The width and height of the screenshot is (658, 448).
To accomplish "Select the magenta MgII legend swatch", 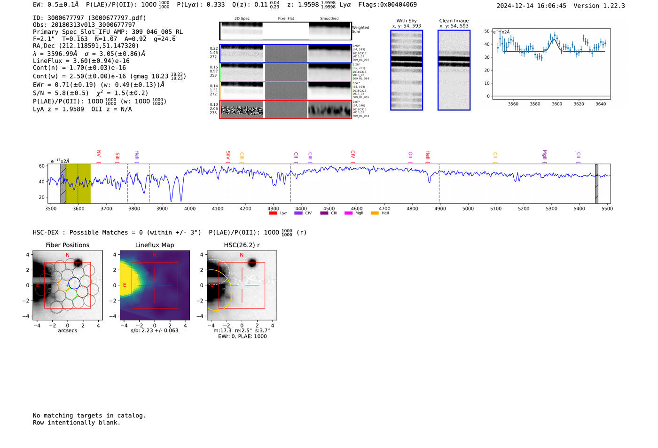I will [348, 213].
